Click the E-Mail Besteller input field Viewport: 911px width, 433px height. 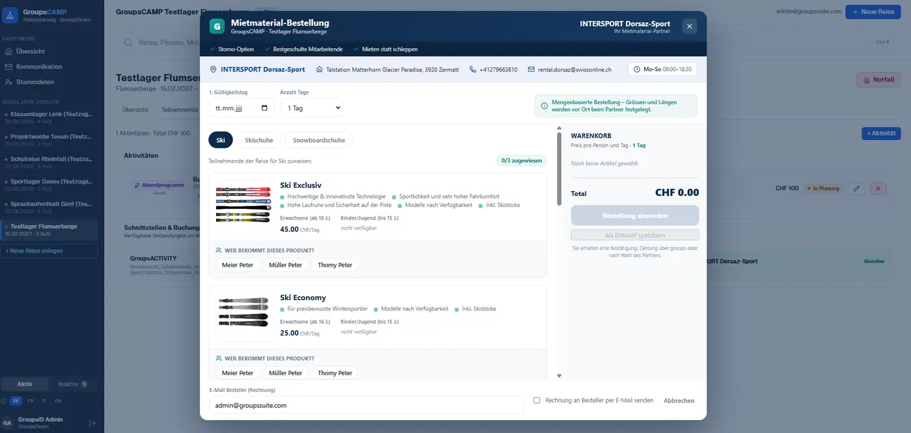[x=366, y=405]
